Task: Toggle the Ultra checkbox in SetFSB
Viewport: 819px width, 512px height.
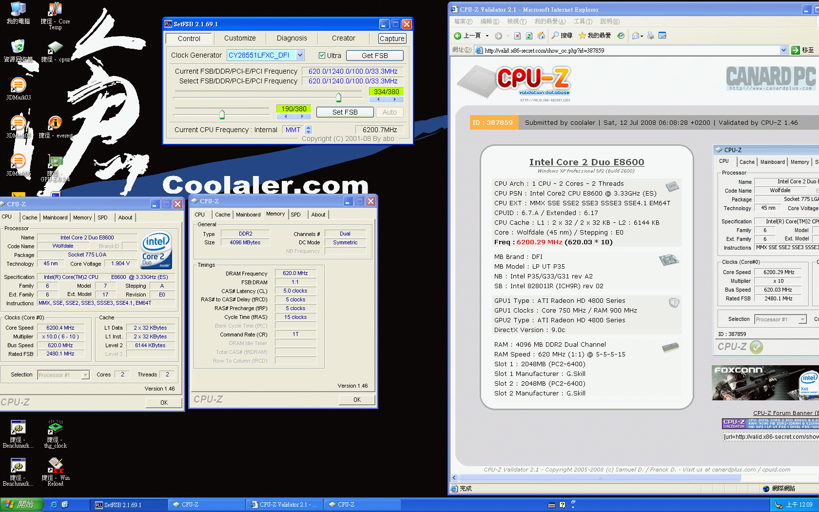Action: (x=322, y=56)
